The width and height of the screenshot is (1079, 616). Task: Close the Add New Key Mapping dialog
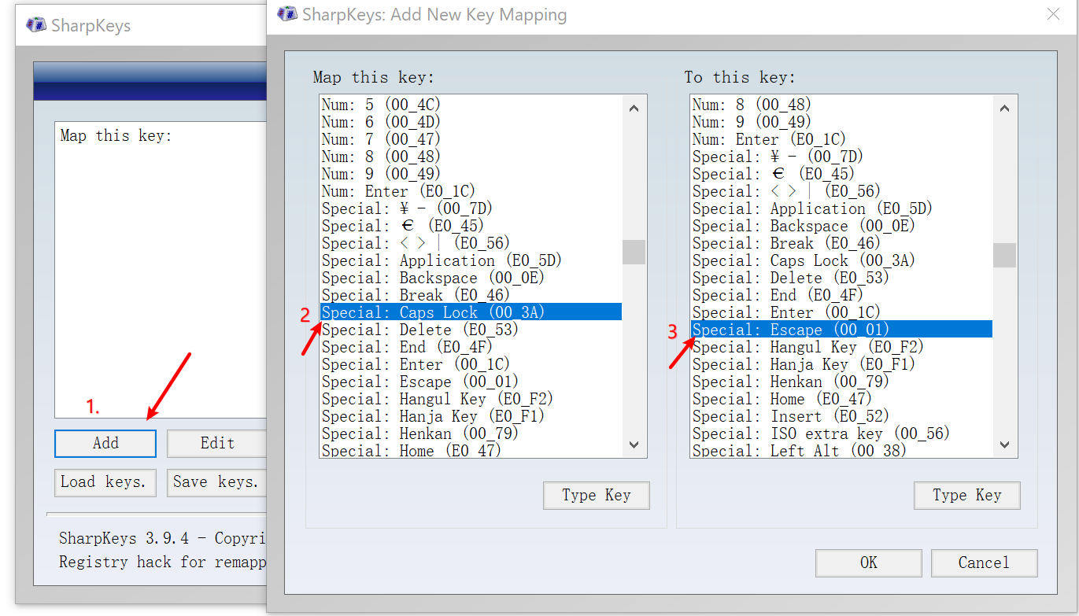click(1054, 14)
